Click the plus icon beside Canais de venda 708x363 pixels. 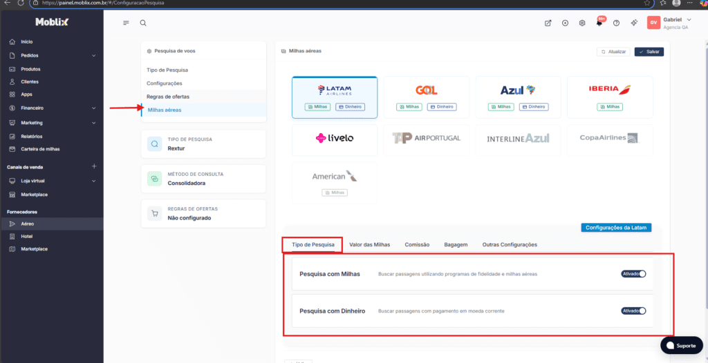[x=94, y=166]
